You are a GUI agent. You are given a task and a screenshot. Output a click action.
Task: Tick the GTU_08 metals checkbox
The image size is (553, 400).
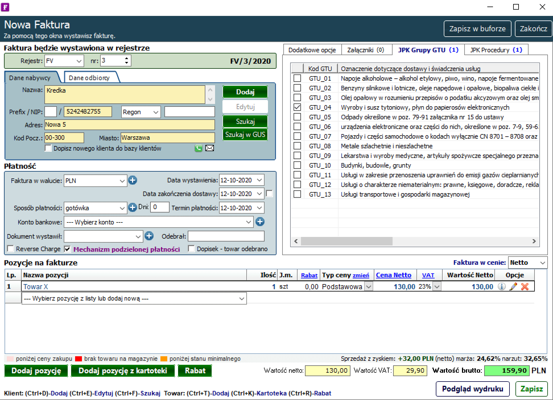[x=297, y=146]
